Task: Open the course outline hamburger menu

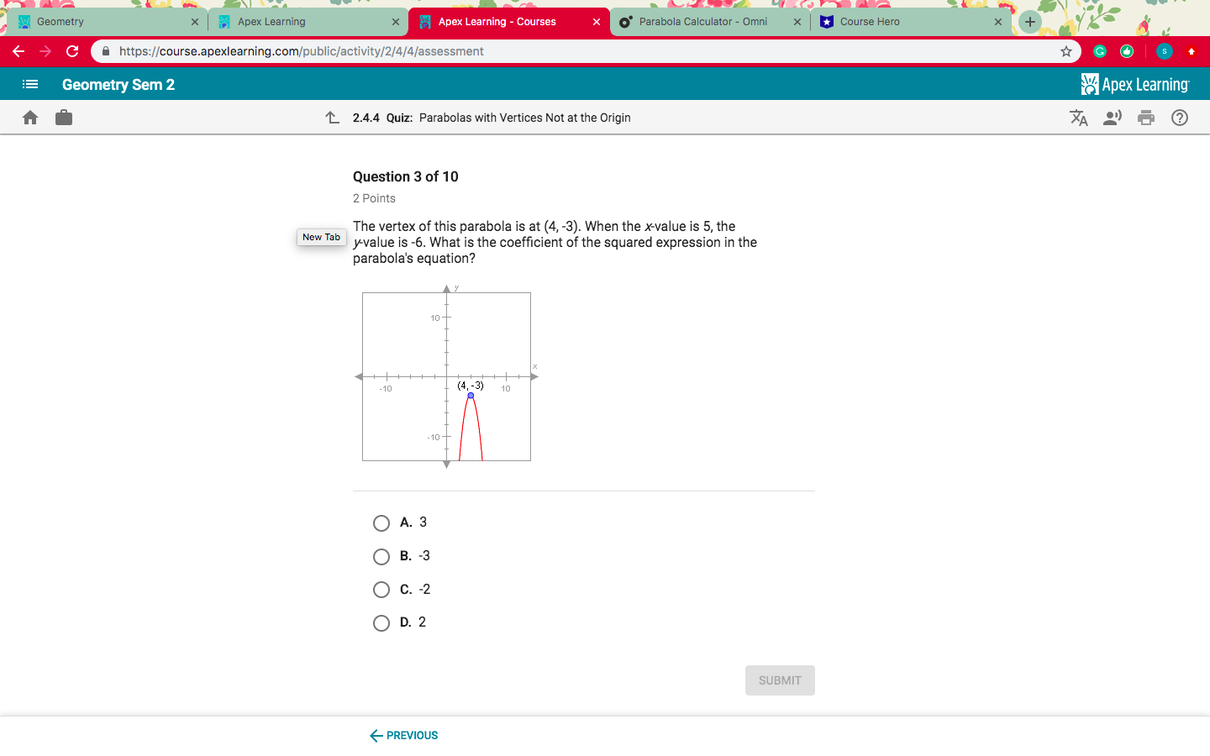Action: click(x=30, y=83)
